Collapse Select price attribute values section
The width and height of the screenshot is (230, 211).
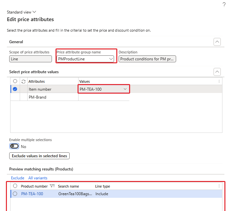[x=217, y=72]
